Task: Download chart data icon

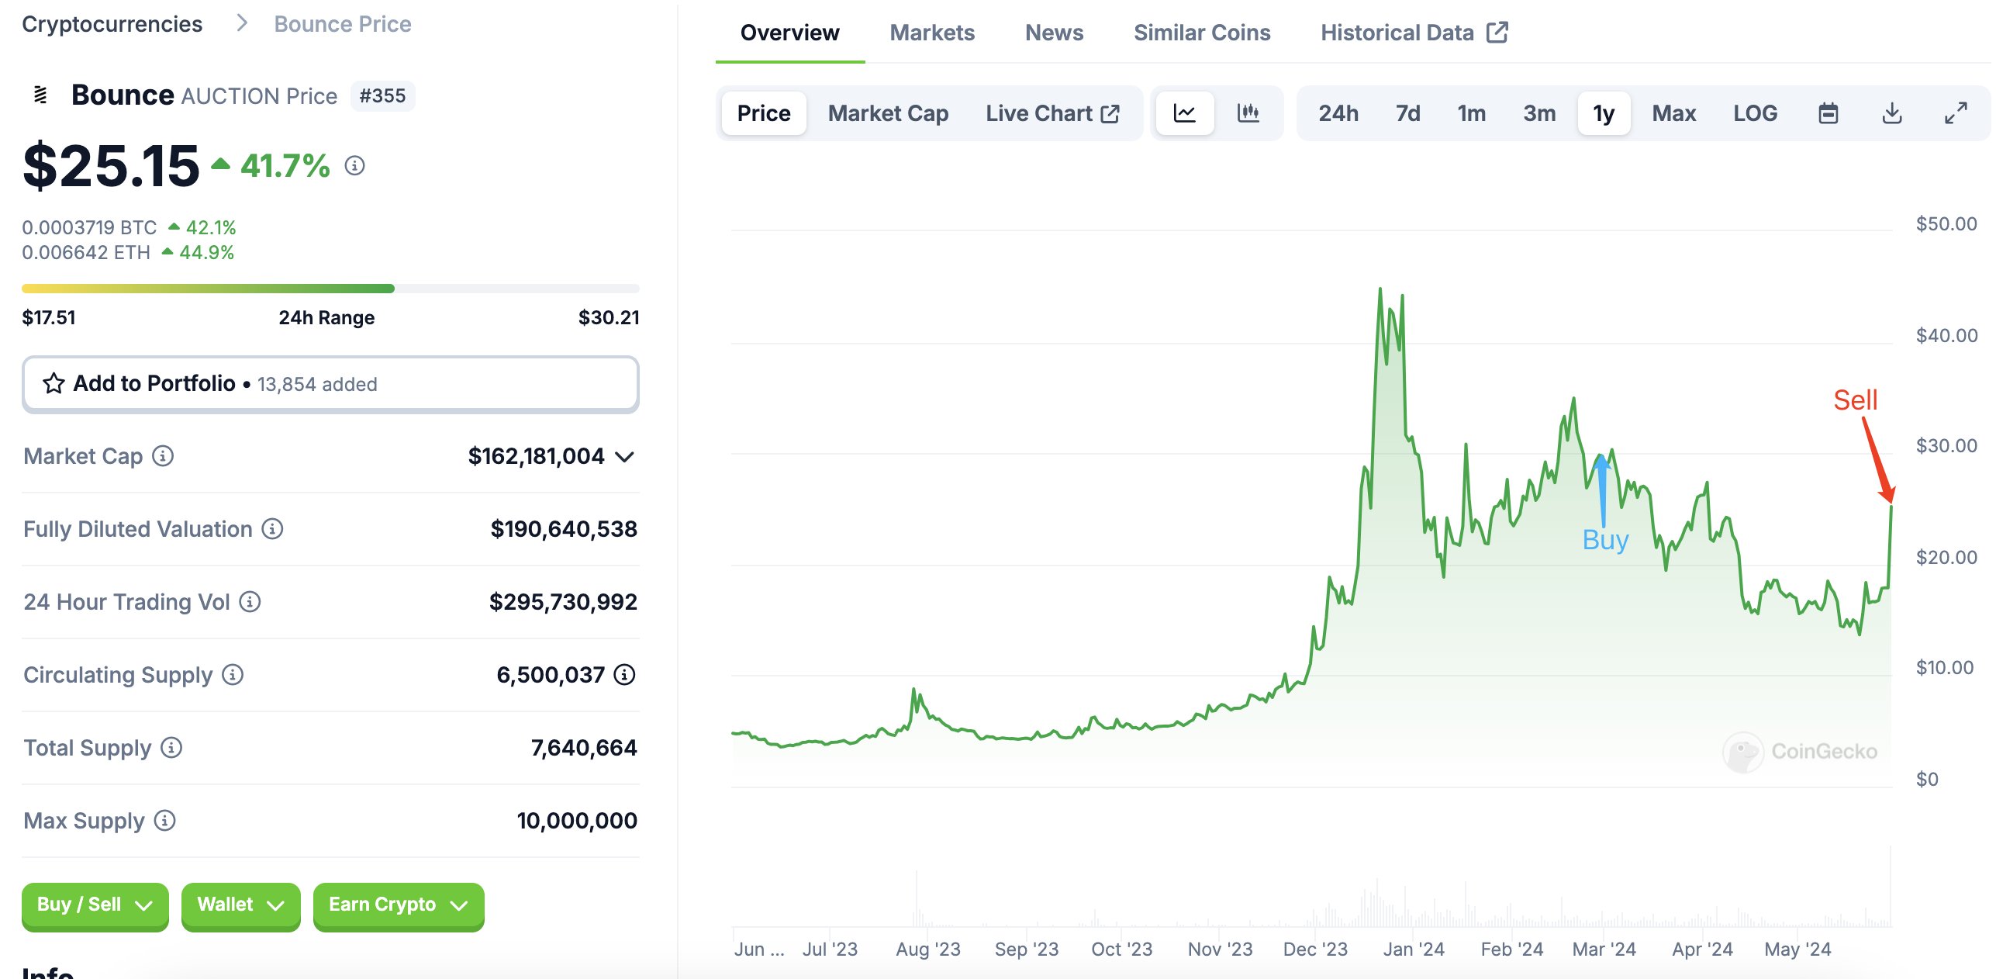Action: pyautogui.click(x=1892, y=113)
